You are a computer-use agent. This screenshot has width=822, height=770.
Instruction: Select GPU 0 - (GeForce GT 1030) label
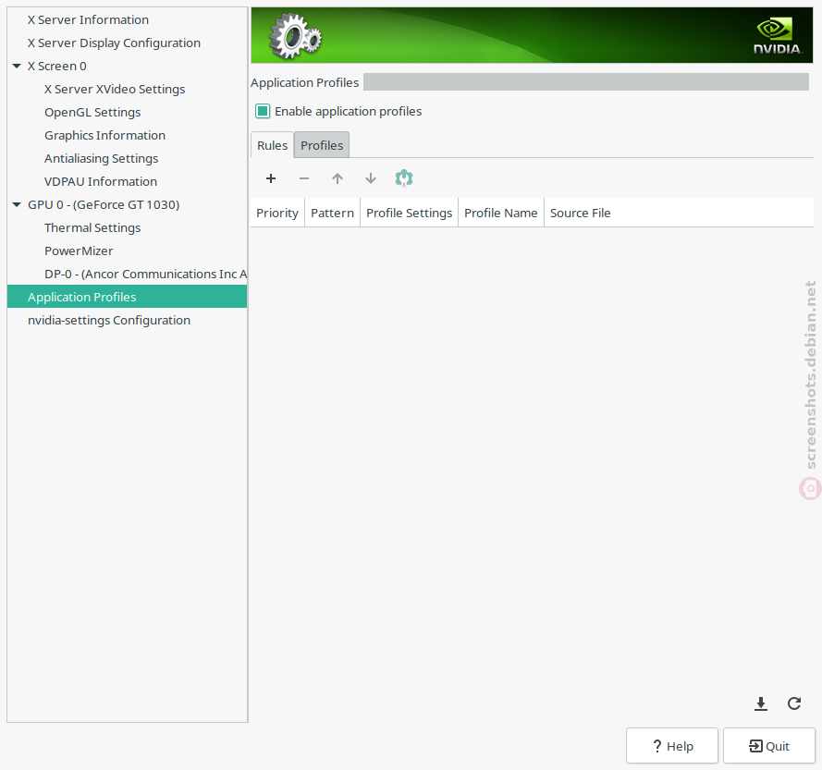(104, 204)
